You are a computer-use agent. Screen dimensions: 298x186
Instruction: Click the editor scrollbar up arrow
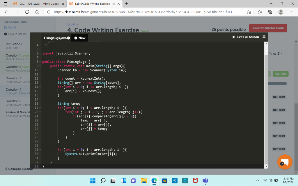[266, 43]
